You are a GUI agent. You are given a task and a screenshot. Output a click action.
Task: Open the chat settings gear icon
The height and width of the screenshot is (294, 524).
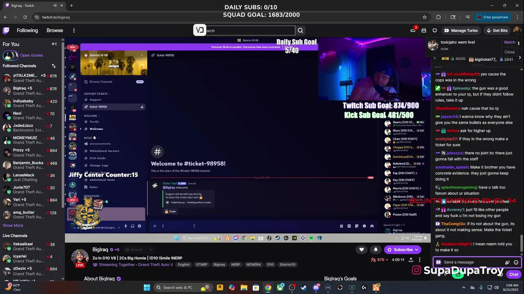click(500, 274)
